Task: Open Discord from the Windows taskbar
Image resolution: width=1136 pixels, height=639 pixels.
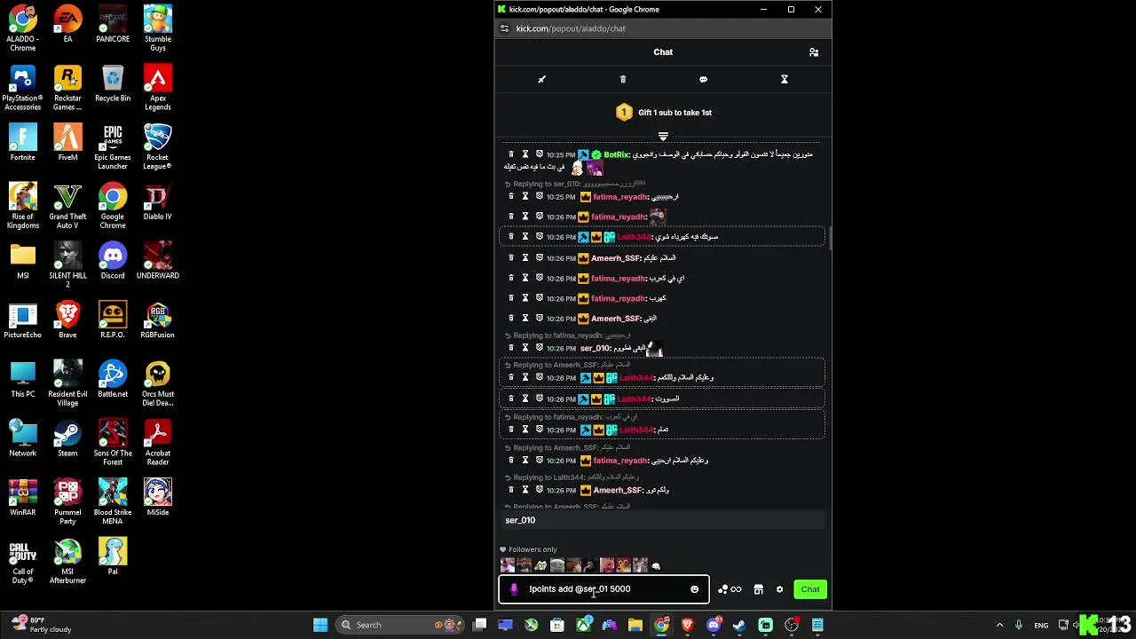Action: click(714, 625)
